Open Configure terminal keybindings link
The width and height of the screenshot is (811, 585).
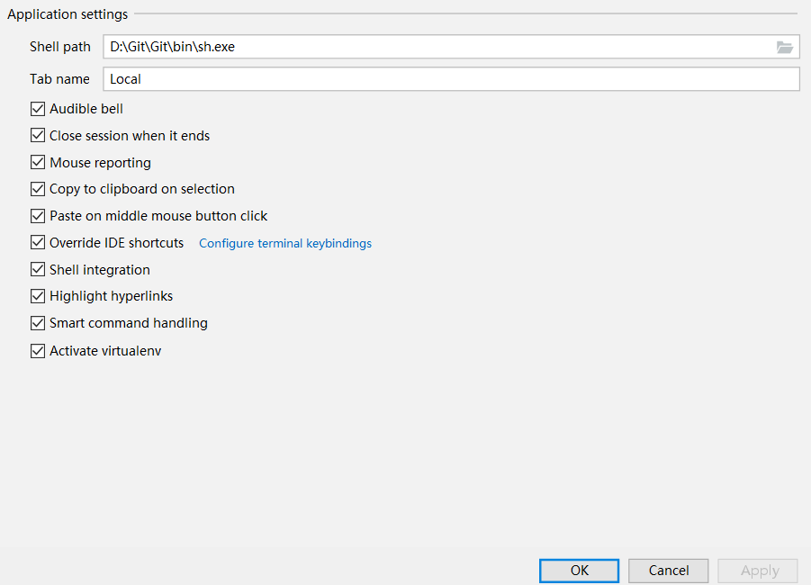point(285,243)
